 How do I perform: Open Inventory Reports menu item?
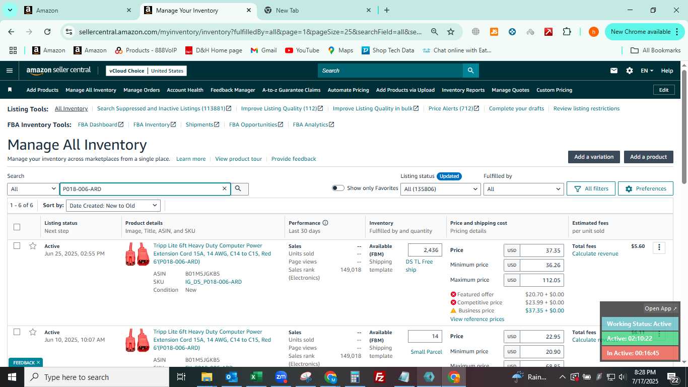tap(463, 90)
